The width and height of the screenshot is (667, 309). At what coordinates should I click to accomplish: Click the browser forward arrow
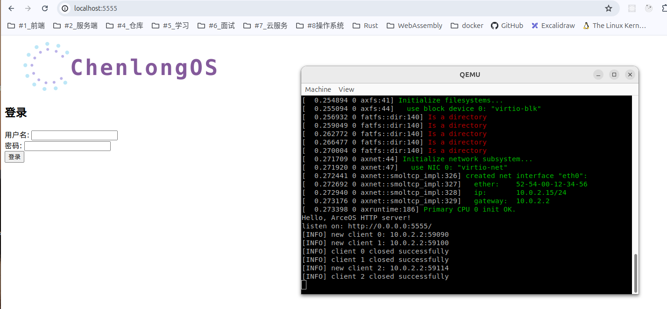tap(28, 8)
